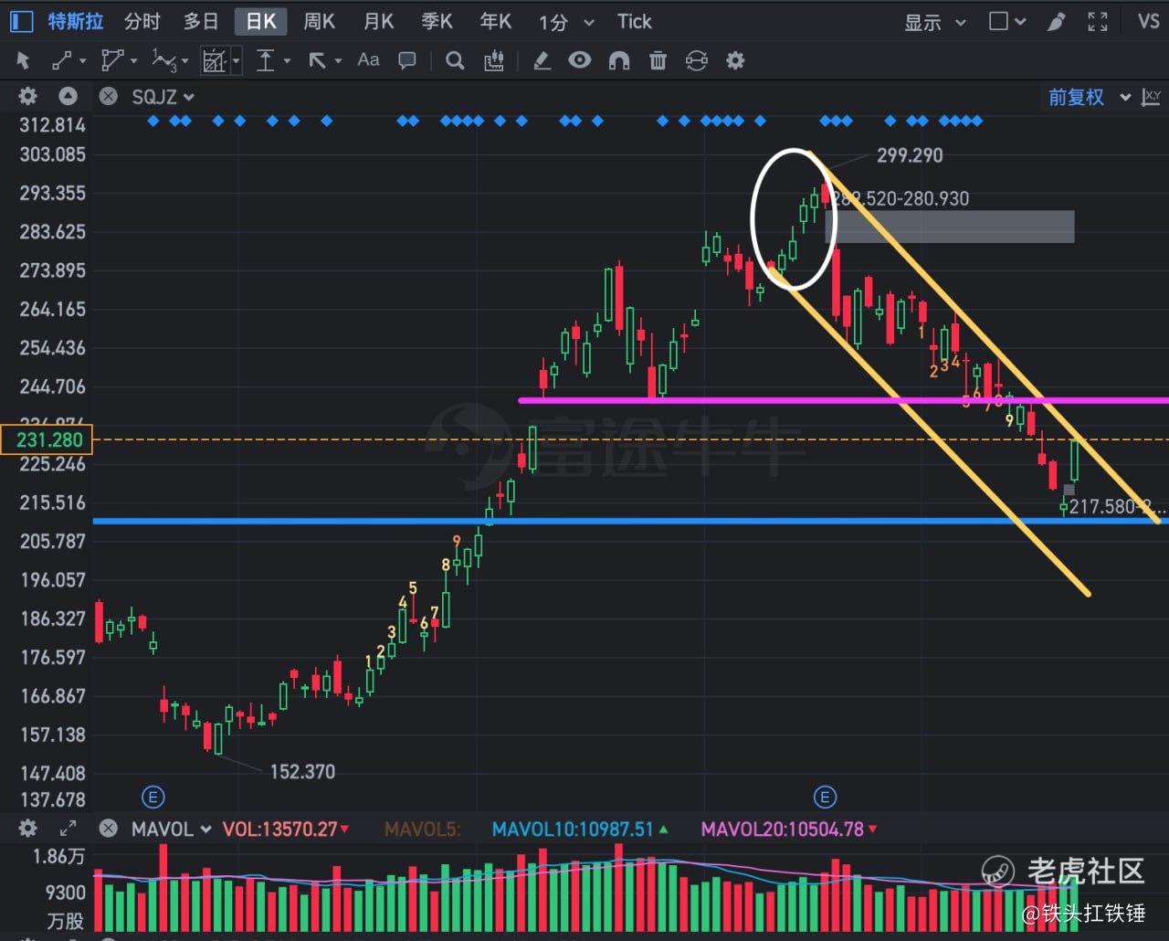Select the 日K daily chart tab
The height and width of the screenshot is (941, 1169).
coord(261,21)
